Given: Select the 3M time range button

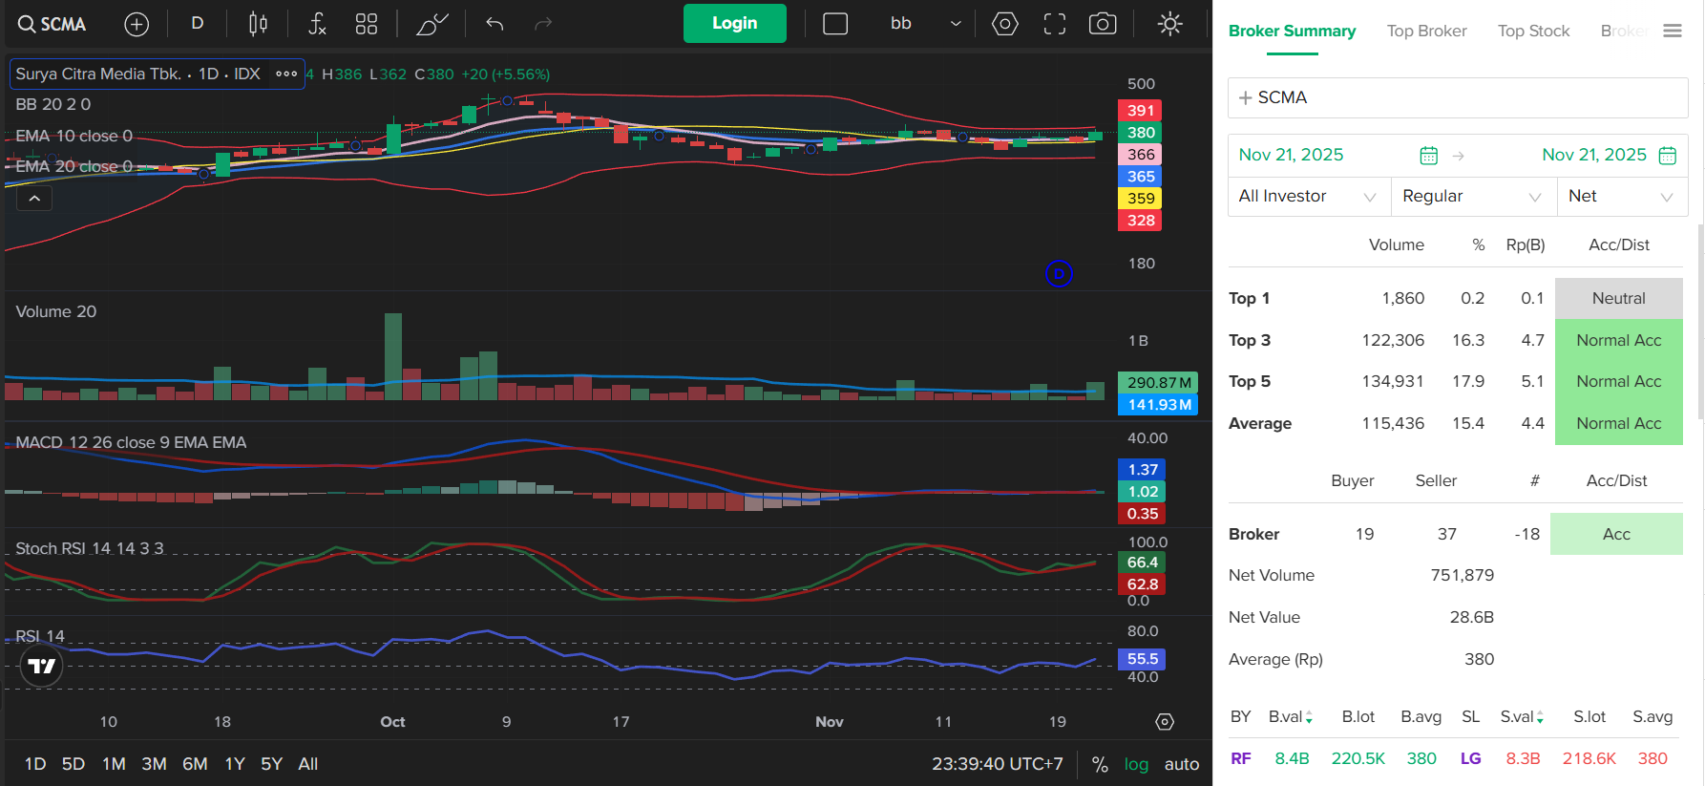Looking at the screenshot, I should coord(154,764).
